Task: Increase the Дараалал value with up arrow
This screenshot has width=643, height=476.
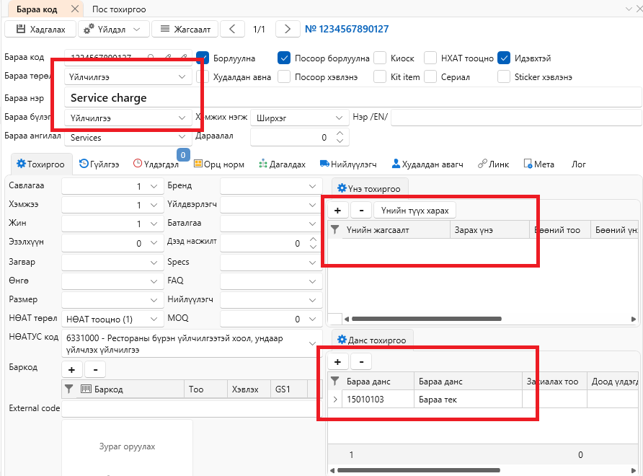Action: [340, 133]
